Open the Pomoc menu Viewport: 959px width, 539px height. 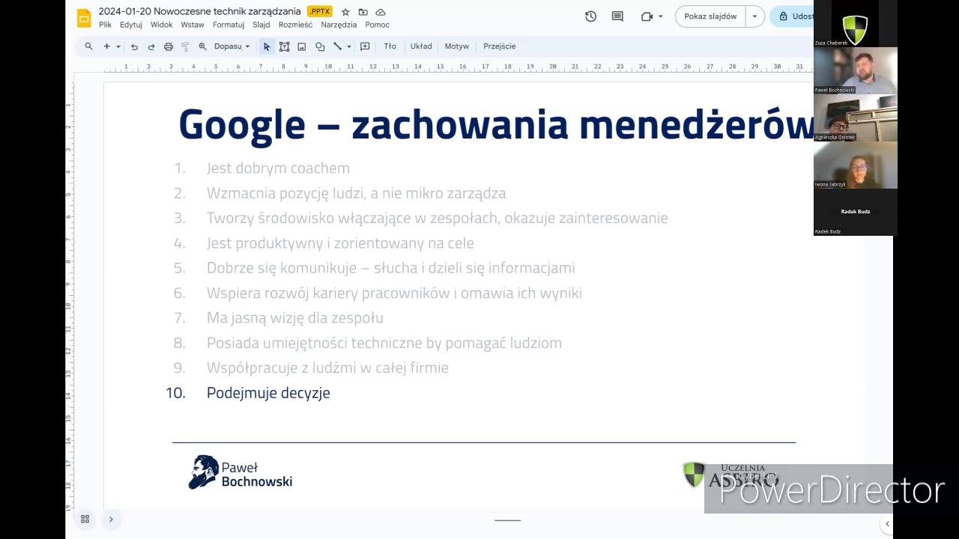coord(378,25)
